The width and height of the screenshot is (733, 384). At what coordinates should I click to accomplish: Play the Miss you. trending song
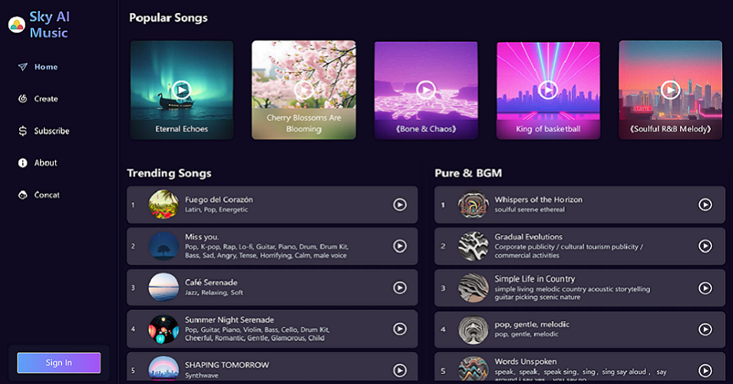399,246
